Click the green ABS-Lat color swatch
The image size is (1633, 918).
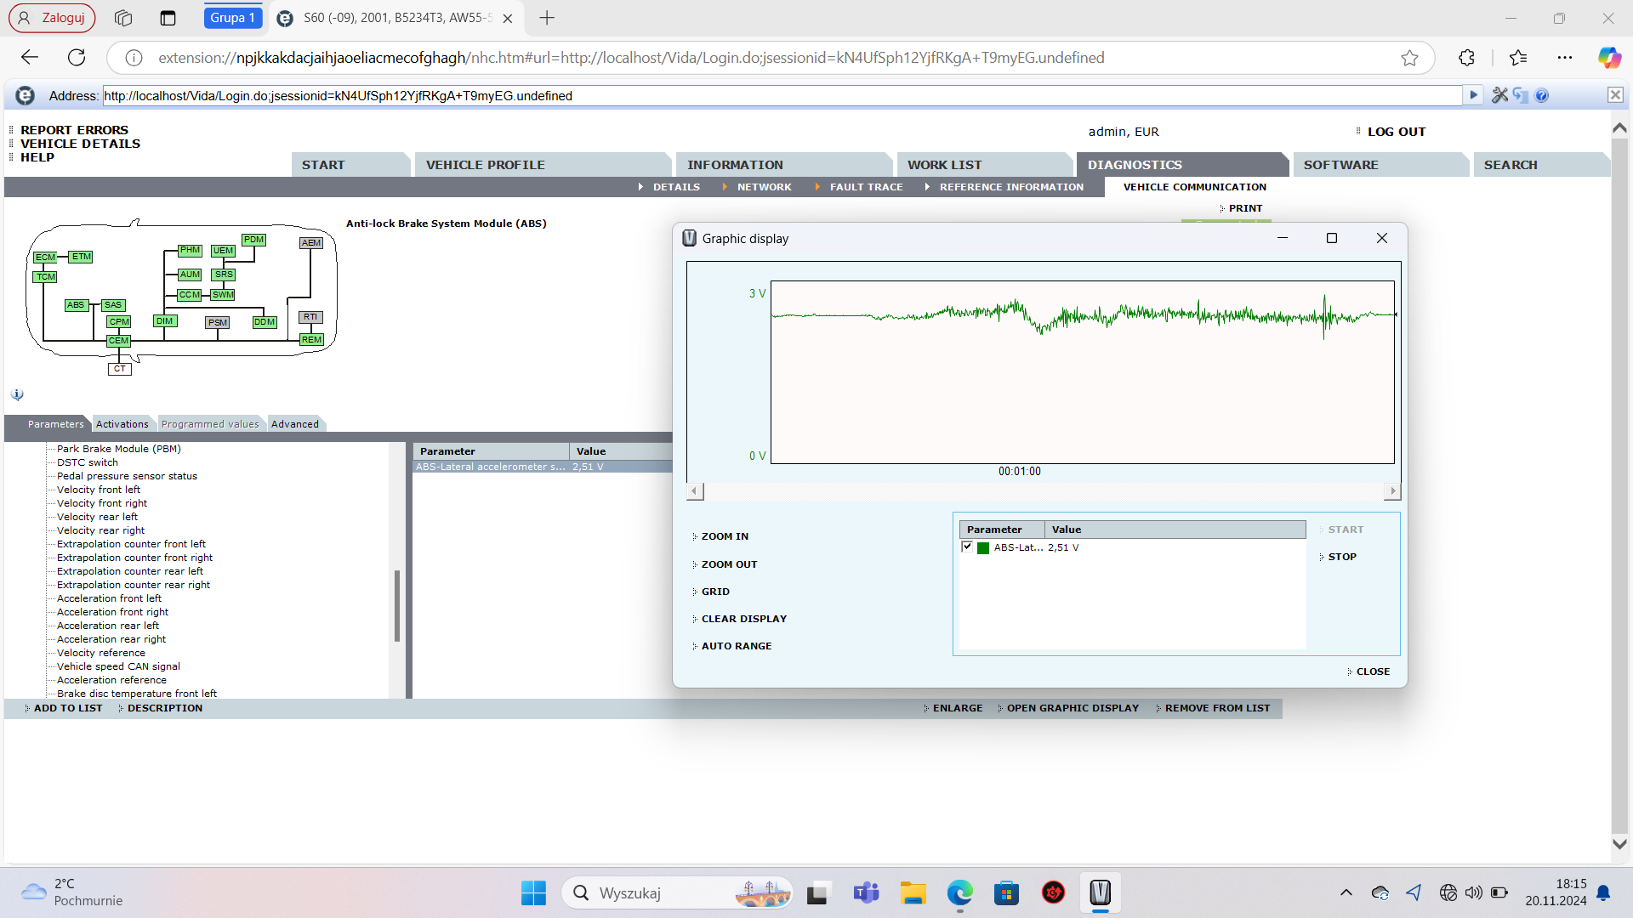point(983,548)
